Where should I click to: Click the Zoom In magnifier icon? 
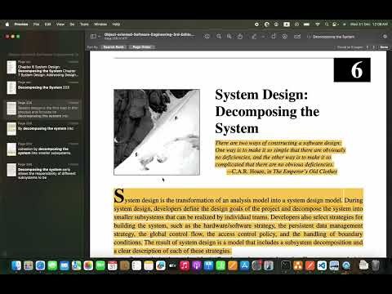[229, 36]
